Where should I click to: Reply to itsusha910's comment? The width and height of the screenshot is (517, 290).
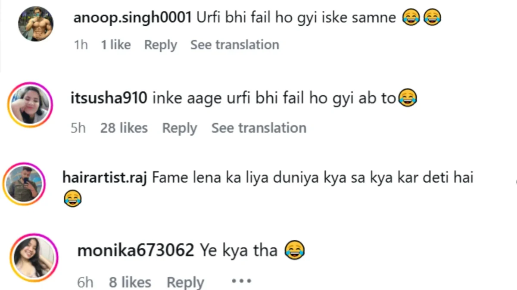pyautogui.click(x=179, y=128)
